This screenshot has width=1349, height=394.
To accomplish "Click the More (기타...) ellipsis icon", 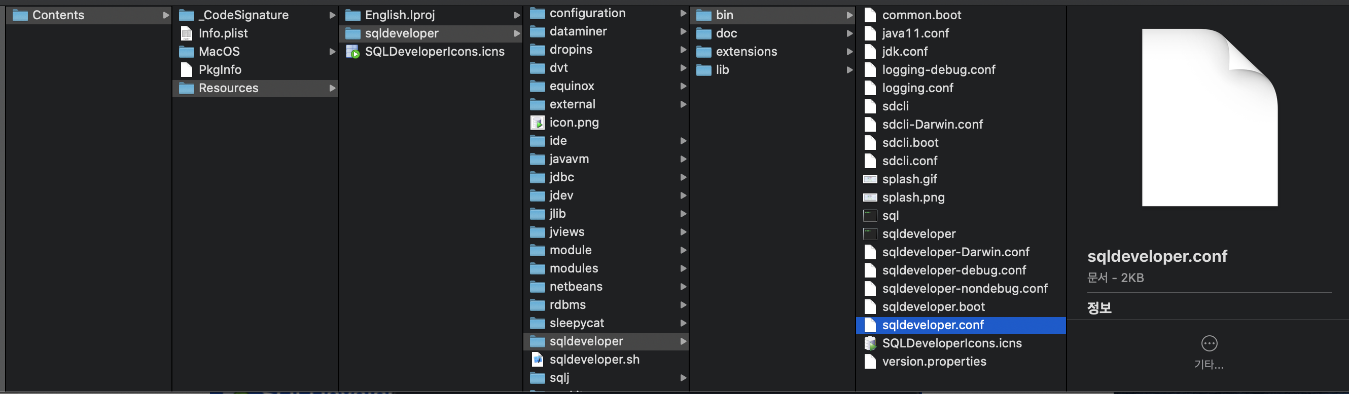I will coord(1209,344).
